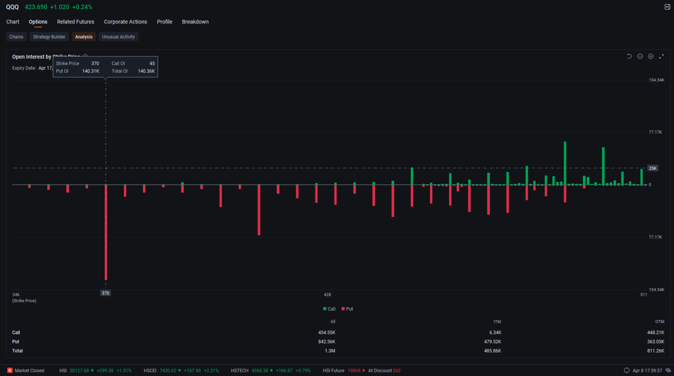The image size is (674, 376).
Task: Toggle the Call series in chart legend
Action: [329, 309]
